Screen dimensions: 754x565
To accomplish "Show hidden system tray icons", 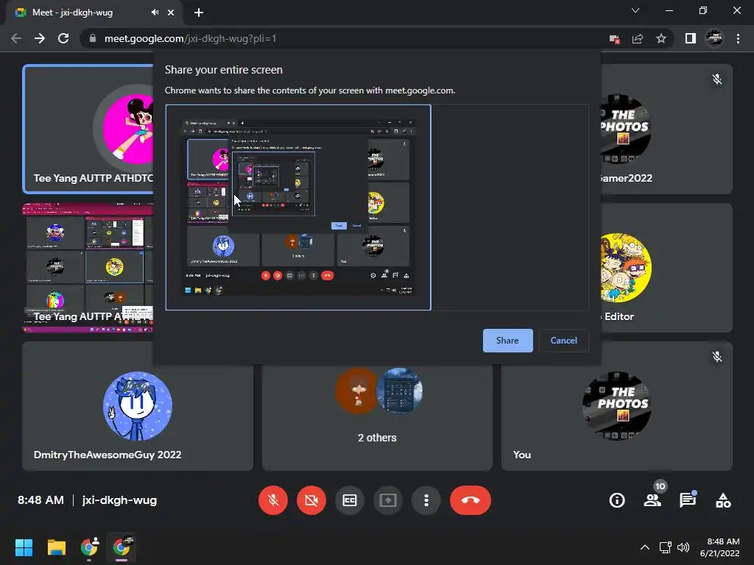I will click(x=645, y=547).
